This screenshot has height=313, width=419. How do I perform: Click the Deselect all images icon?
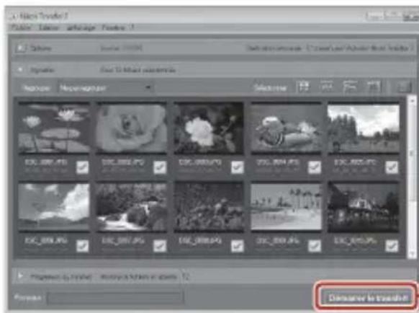(374, 87)
